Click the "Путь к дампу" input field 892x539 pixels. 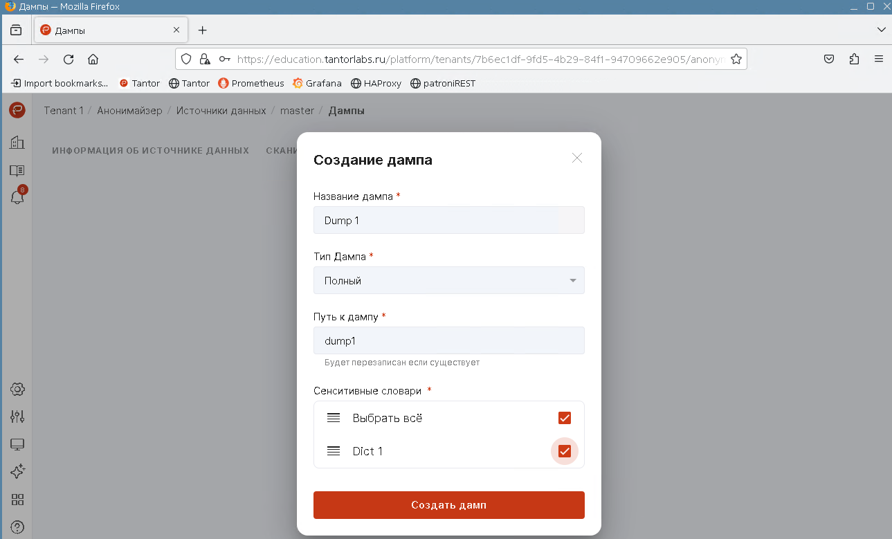point(448,340)
